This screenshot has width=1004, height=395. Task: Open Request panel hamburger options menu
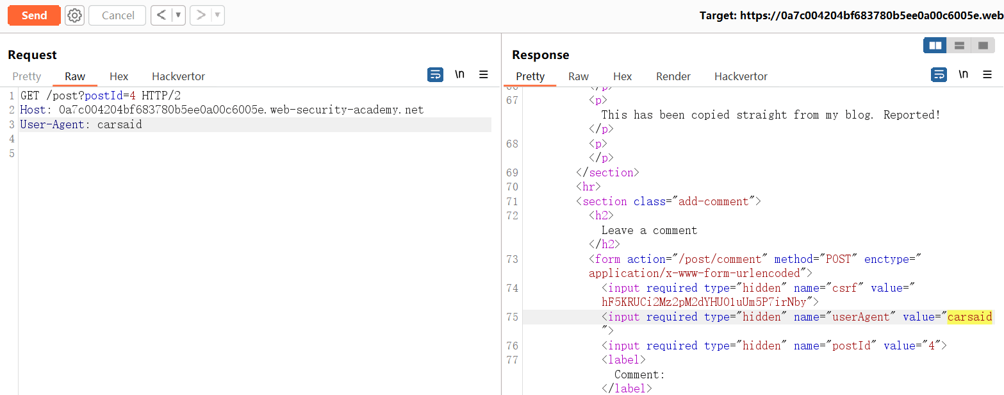(x=484, y=75)
